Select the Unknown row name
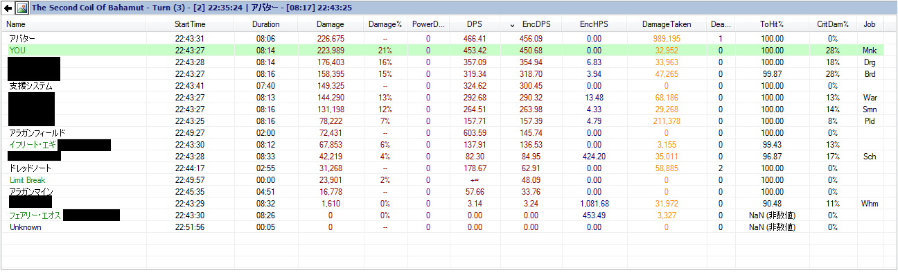 click(25, 227)
